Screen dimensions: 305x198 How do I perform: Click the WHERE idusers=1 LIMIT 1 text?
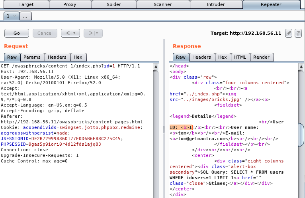point(201,178)
